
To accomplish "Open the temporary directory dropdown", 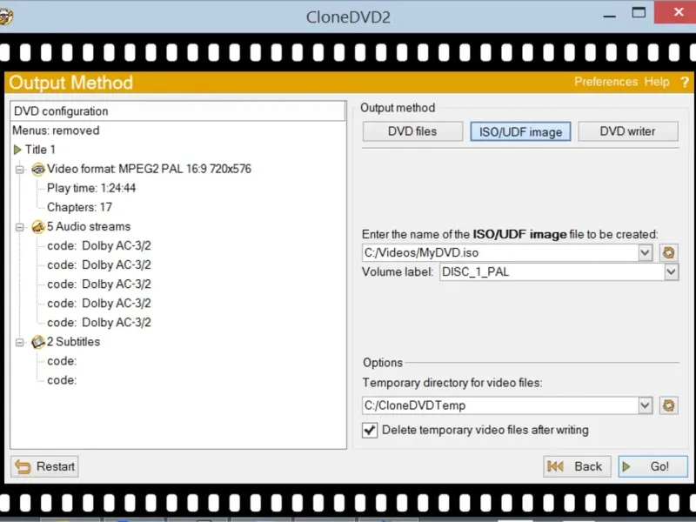I will pos(646,405).
